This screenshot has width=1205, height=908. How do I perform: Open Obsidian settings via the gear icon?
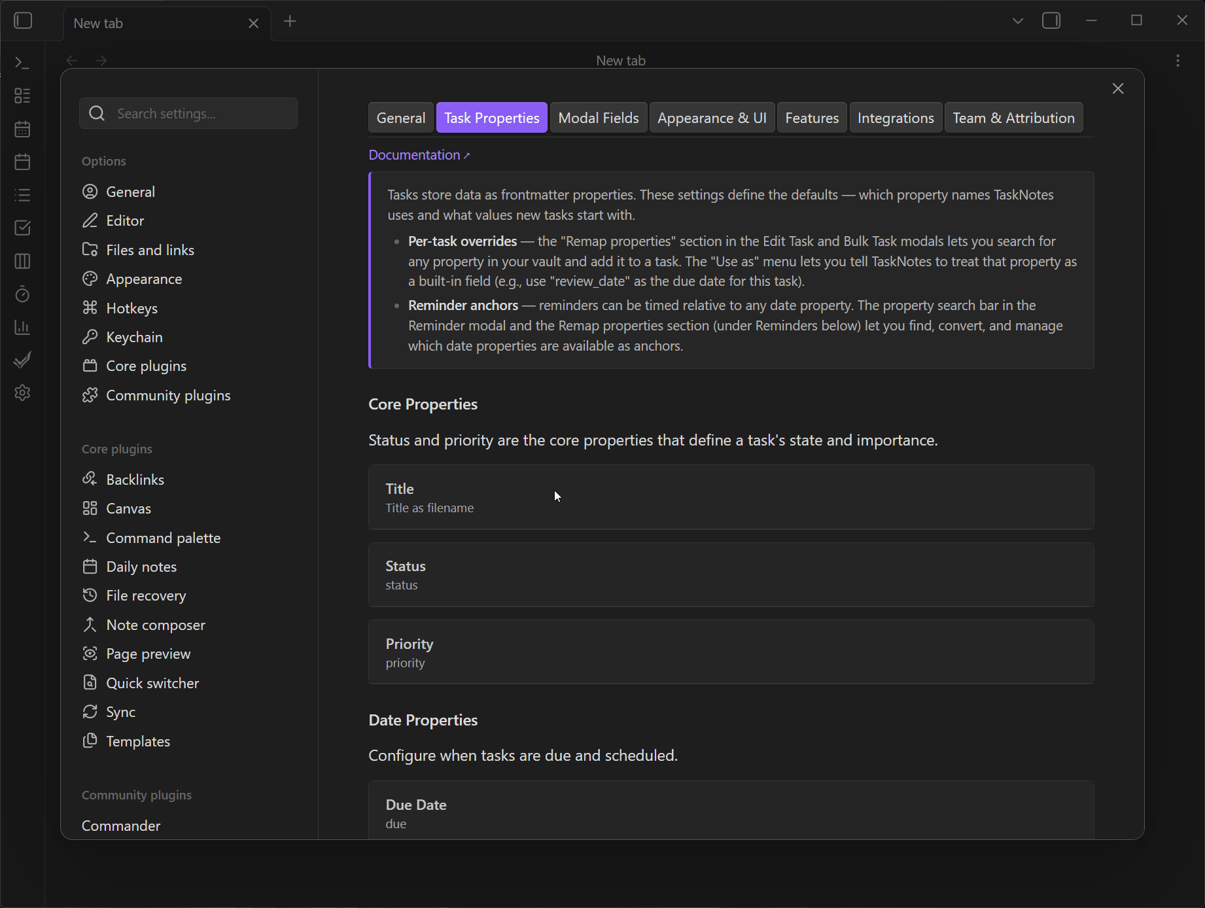[22, 393]
